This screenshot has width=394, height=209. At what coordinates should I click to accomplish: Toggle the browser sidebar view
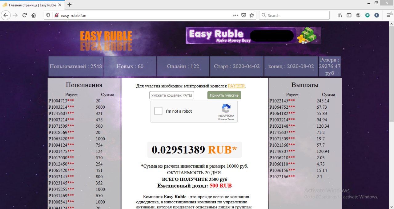(349, 15)
